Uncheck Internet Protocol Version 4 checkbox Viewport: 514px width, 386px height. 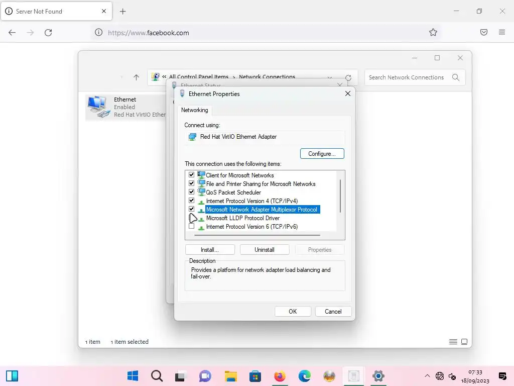(191, 201)
